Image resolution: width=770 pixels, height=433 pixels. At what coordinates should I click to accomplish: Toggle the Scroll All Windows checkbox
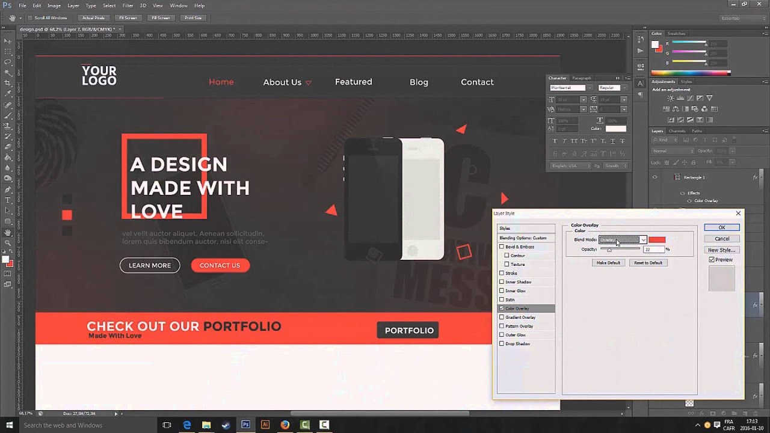(x=31, y=18)
